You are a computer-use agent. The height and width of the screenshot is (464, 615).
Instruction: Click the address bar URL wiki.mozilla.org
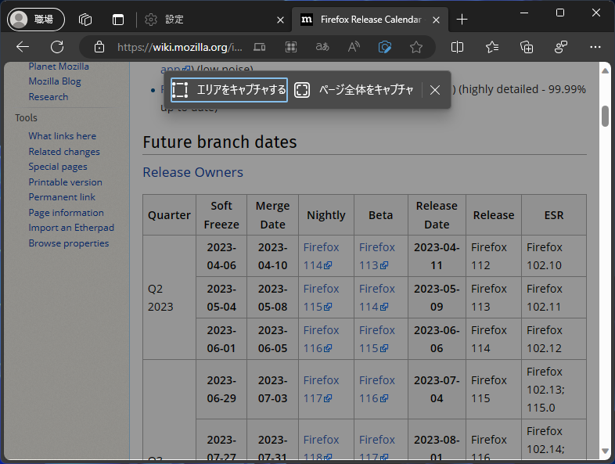pyautogui.click(x=180, y=48)
